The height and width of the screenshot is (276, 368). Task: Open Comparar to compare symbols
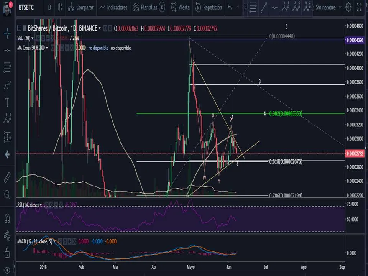coord(81,7)
